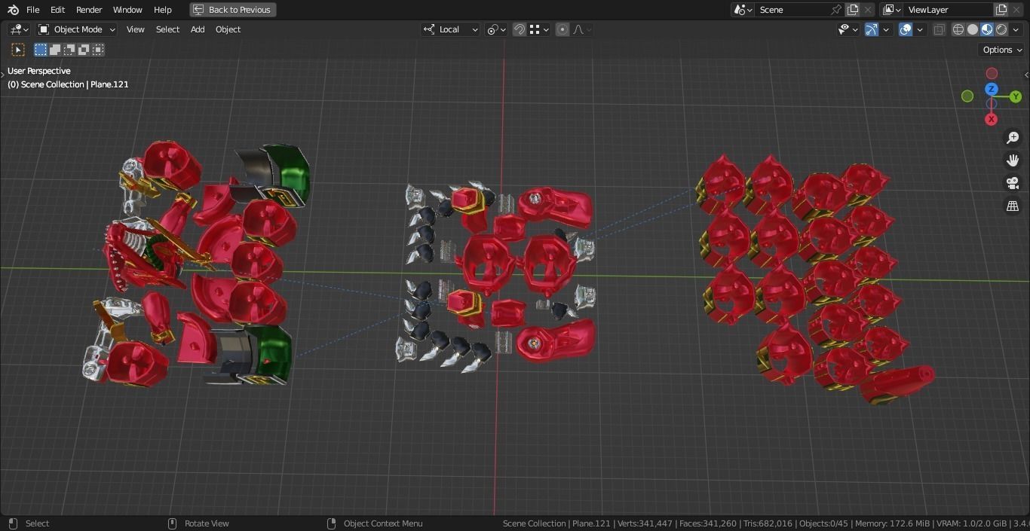This screenshot has height=531, width=1030.
Task: Open the editor type selector dropdown
Action: coord(19,29)
